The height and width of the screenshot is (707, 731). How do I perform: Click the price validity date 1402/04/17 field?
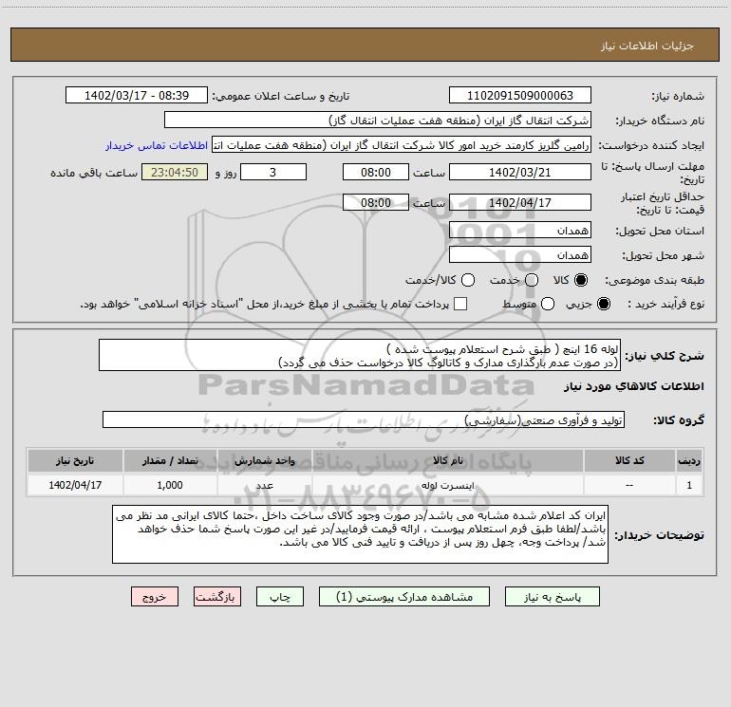[x=520, y=202]
